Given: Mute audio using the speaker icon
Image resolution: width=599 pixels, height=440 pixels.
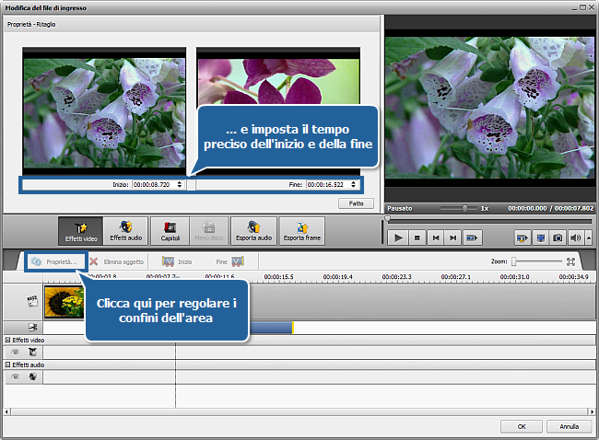Looking at the screenshot, I should coord(575,238).
